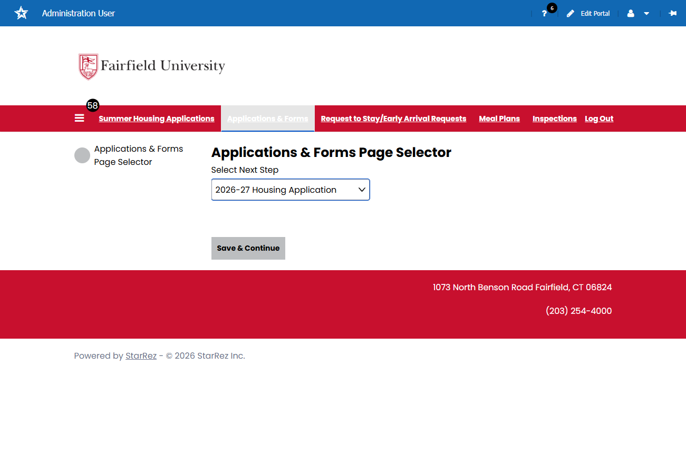This screenshot has width=686, height=464.
Task: Click the Edit Portal text
Action: click(595, 14)
